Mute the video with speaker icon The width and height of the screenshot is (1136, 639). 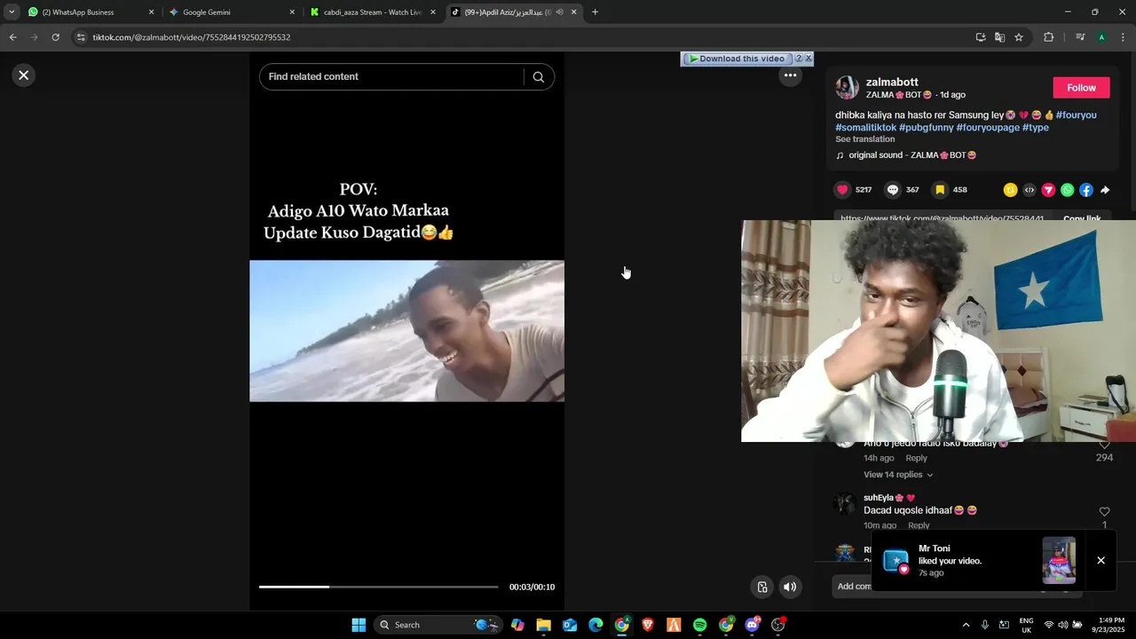tap(790, 587)
